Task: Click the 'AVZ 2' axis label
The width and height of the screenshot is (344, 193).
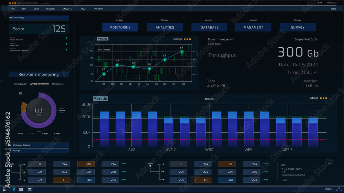Action: (x=171, y=150)
